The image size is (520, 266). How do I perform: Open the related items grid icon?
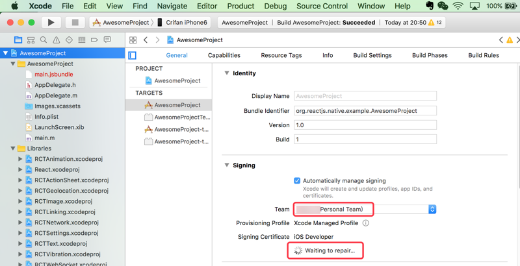click(133, 40)
